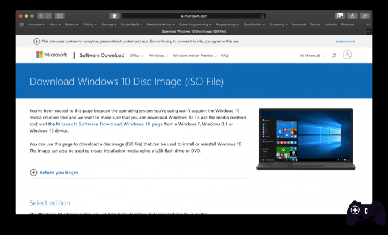Reload the page with the refresh icon

click(x=263, y=16)
